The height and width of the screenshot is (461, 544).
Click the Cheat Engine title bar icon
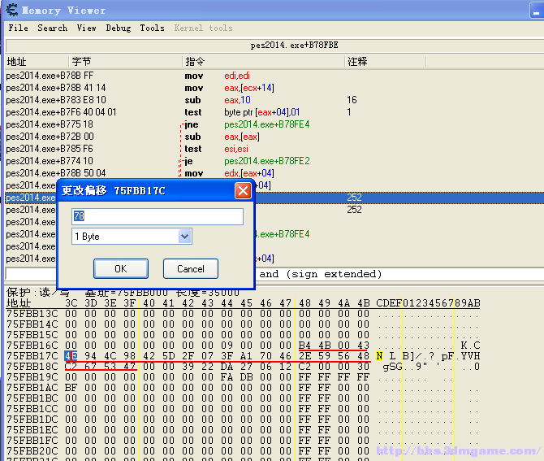coord(11,10)
